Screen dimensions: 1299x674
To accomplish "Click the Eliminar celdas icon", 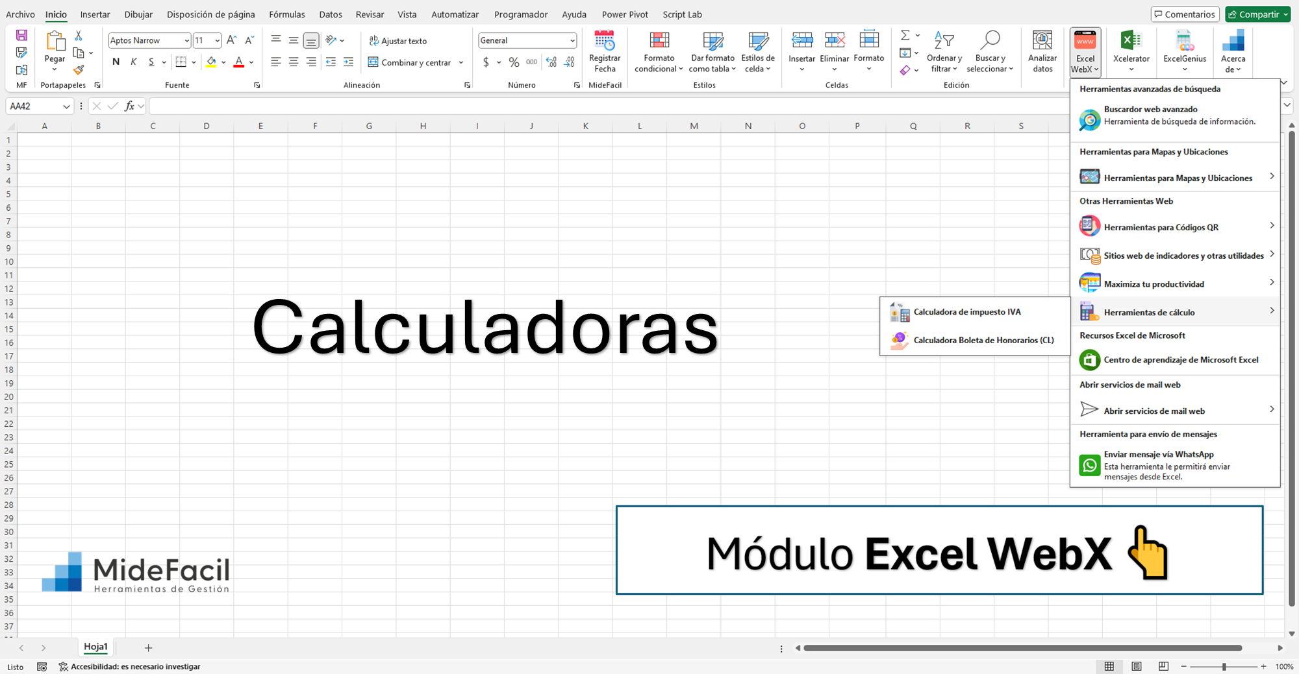I will [x=835, y=40].
